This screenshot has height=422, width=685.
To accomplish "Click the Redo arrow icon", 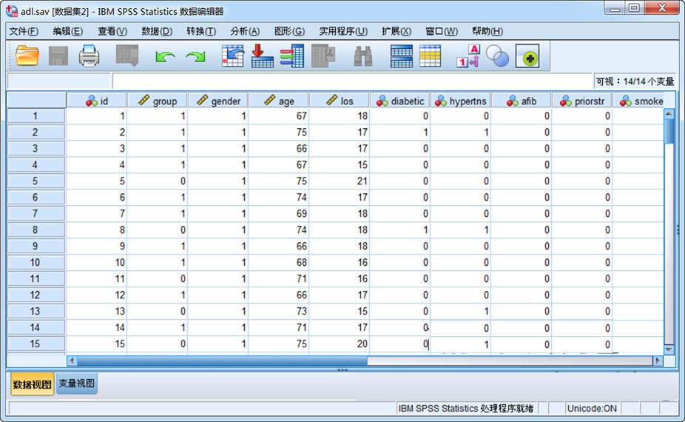I will (x=195, y=56).
